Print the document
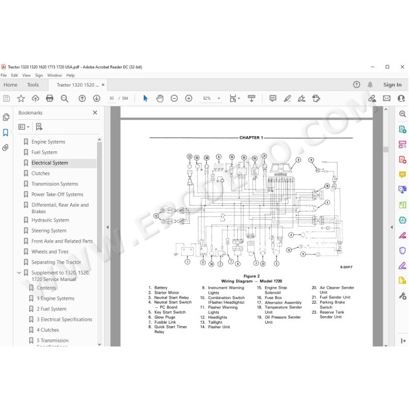This screenshot has height=409, width=409. pos(50,98)
